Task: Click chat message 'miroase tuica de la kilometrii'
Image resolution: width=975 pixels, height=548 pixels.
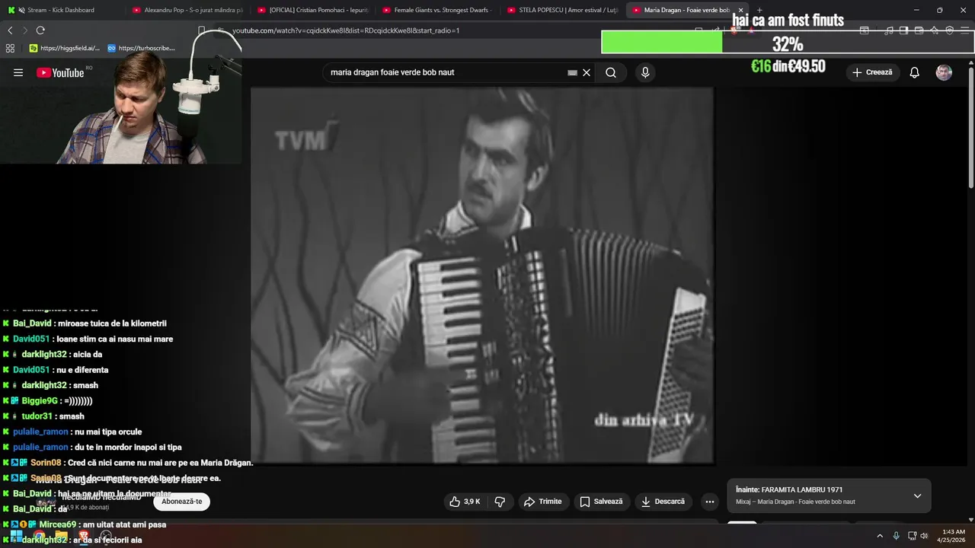Action: (x=112, y=323)
